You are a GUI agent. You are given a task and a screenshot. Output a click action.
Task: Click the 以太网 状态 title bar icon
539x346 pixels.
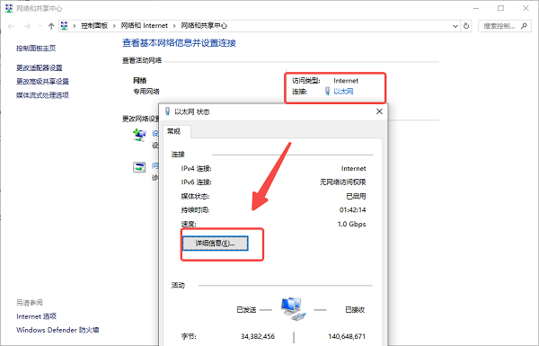pos(167,111)
